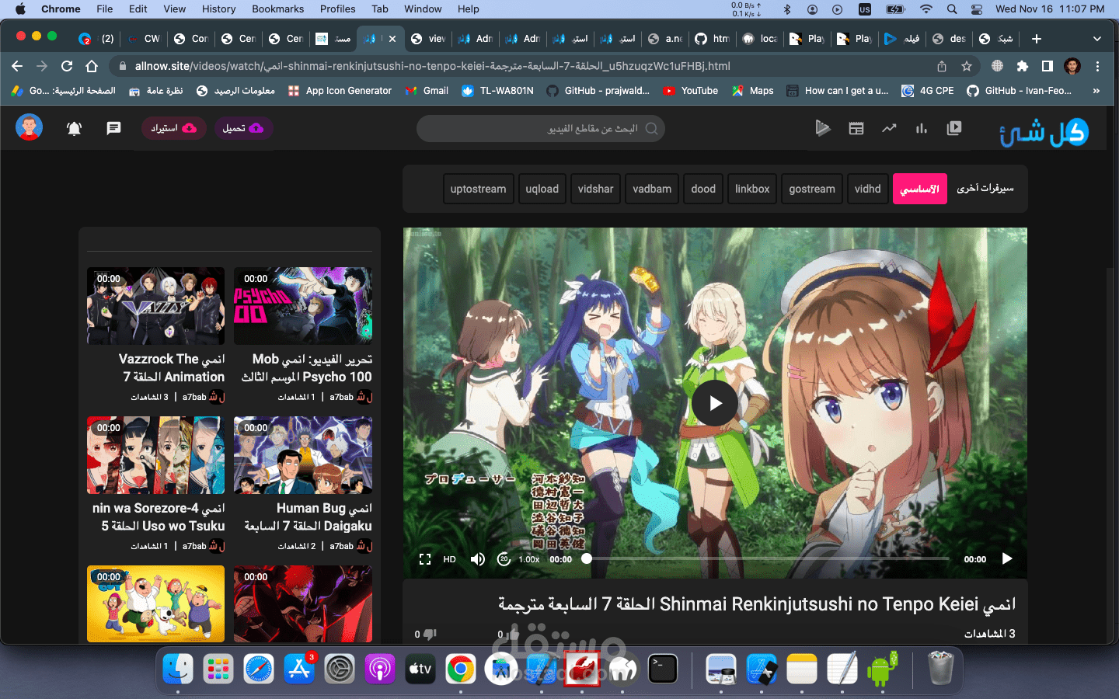
Task: Play the video using the center play button
Action: tap(715, 403)
